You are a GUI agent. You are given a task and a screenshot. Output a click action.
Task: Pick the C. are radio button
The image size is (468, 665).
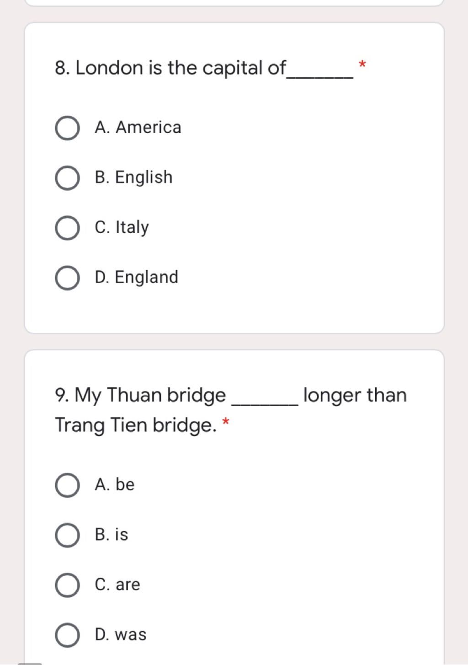tap(67, 585)
